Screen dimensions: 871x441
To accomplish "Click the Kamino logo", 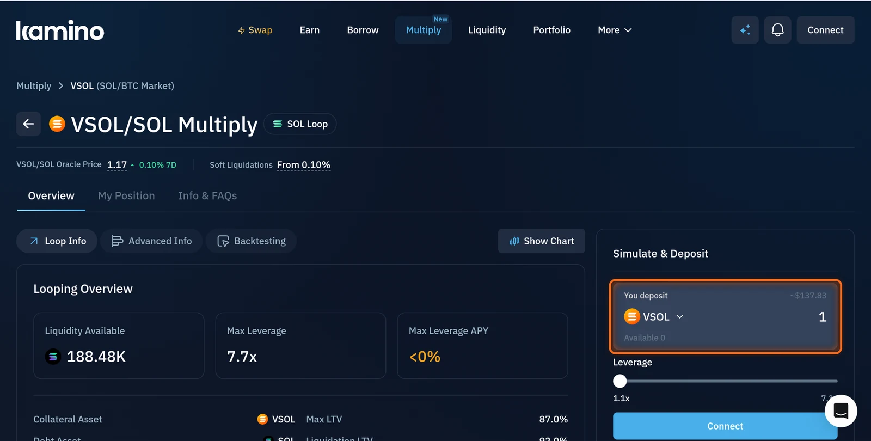I will pos(60,30).
